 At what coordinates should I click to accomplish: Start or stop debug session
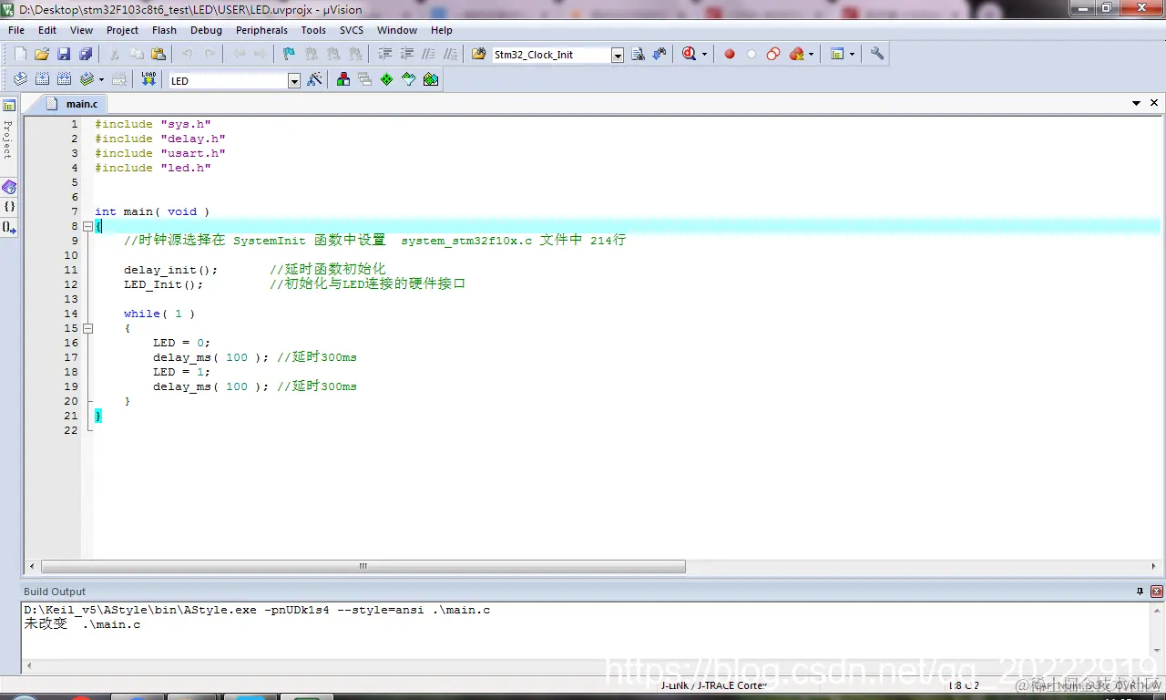(690, 55)
